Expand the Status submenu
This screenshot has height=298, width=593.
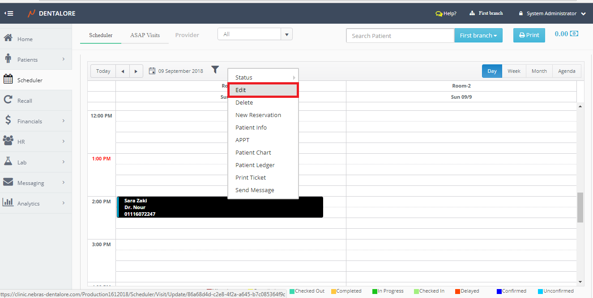[x=263, y=77]
